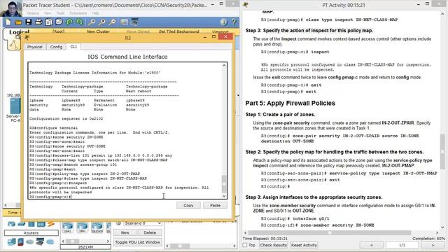Open the drawing palette icon
The image size is (448, 252).
[125, 22]
